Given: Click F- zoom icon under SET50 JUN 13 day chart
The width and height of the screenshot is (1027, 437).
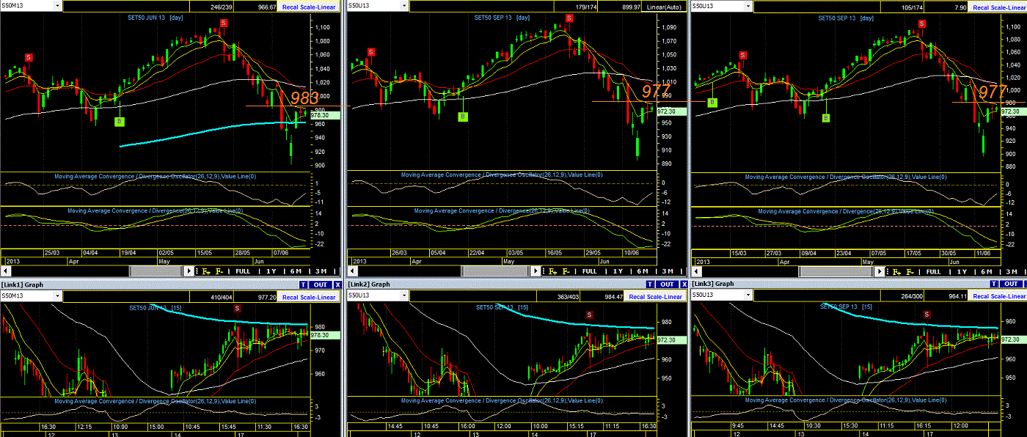Looking at the screenshot, I should coord(219,271).
